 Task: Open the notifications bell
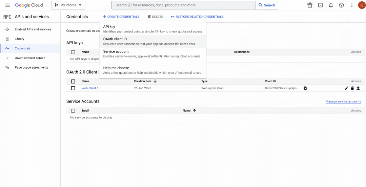coord(331,5)
